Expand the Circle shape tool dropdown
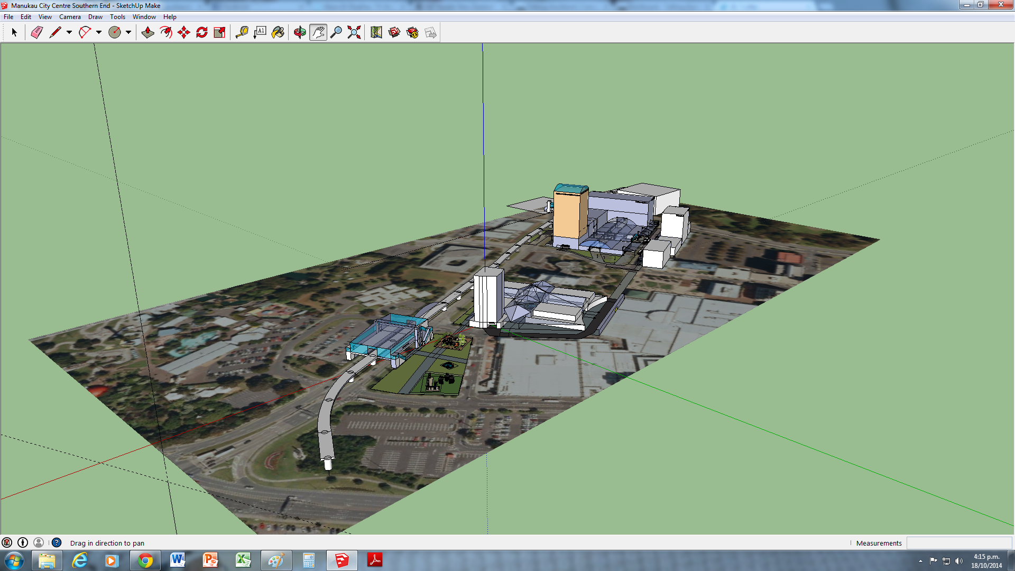 click(x=128, y=33)
